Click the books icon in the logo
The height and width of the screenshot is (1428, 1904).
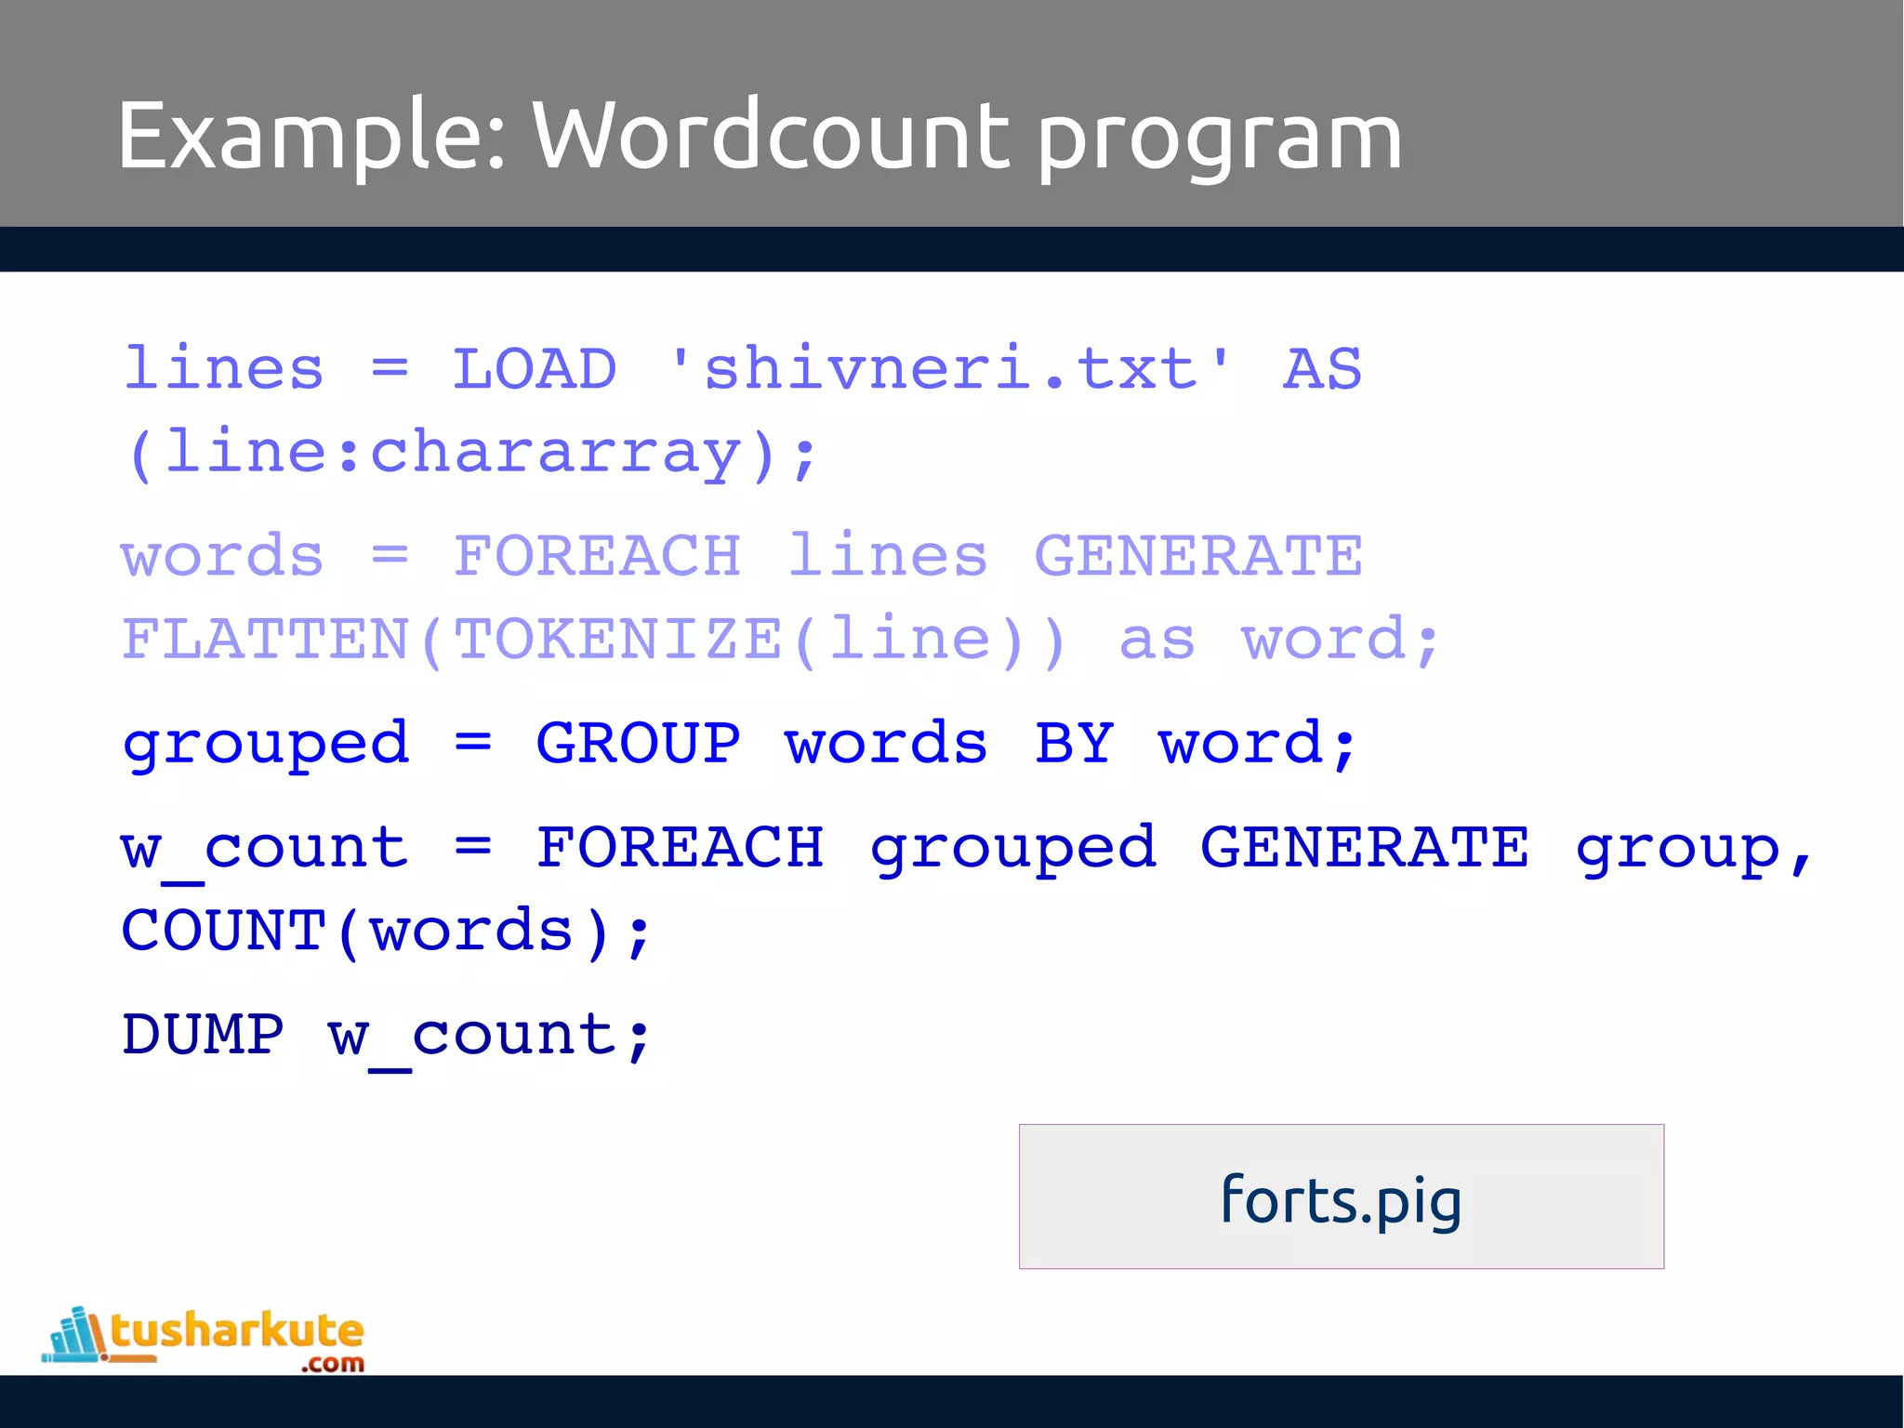point(76,1335)
